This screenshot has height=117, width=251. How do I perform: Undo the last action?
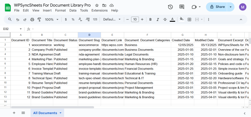pos(18,19)
